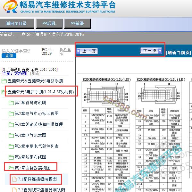Collapse 第7章连接器端视图

(33, 168)
